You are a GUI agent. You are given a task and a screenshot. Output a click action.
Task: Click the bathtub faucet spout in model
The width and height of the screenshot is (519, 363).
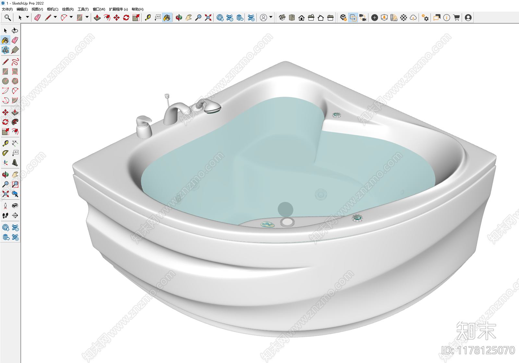click(x=176, y=113)
